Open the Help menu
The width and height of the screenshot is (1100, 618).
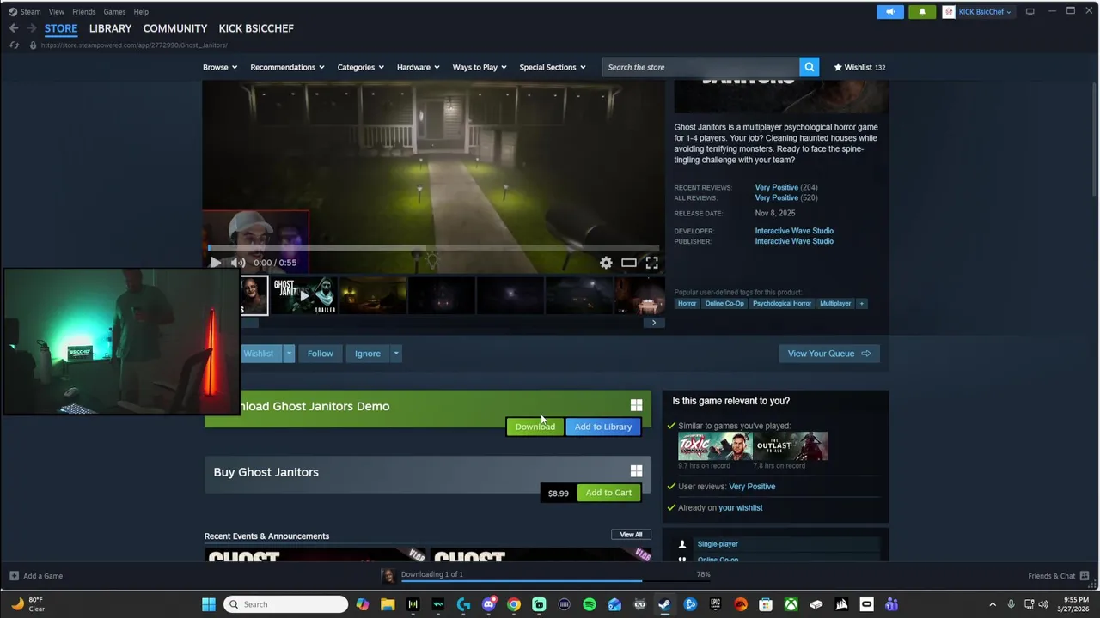point(141,12)
